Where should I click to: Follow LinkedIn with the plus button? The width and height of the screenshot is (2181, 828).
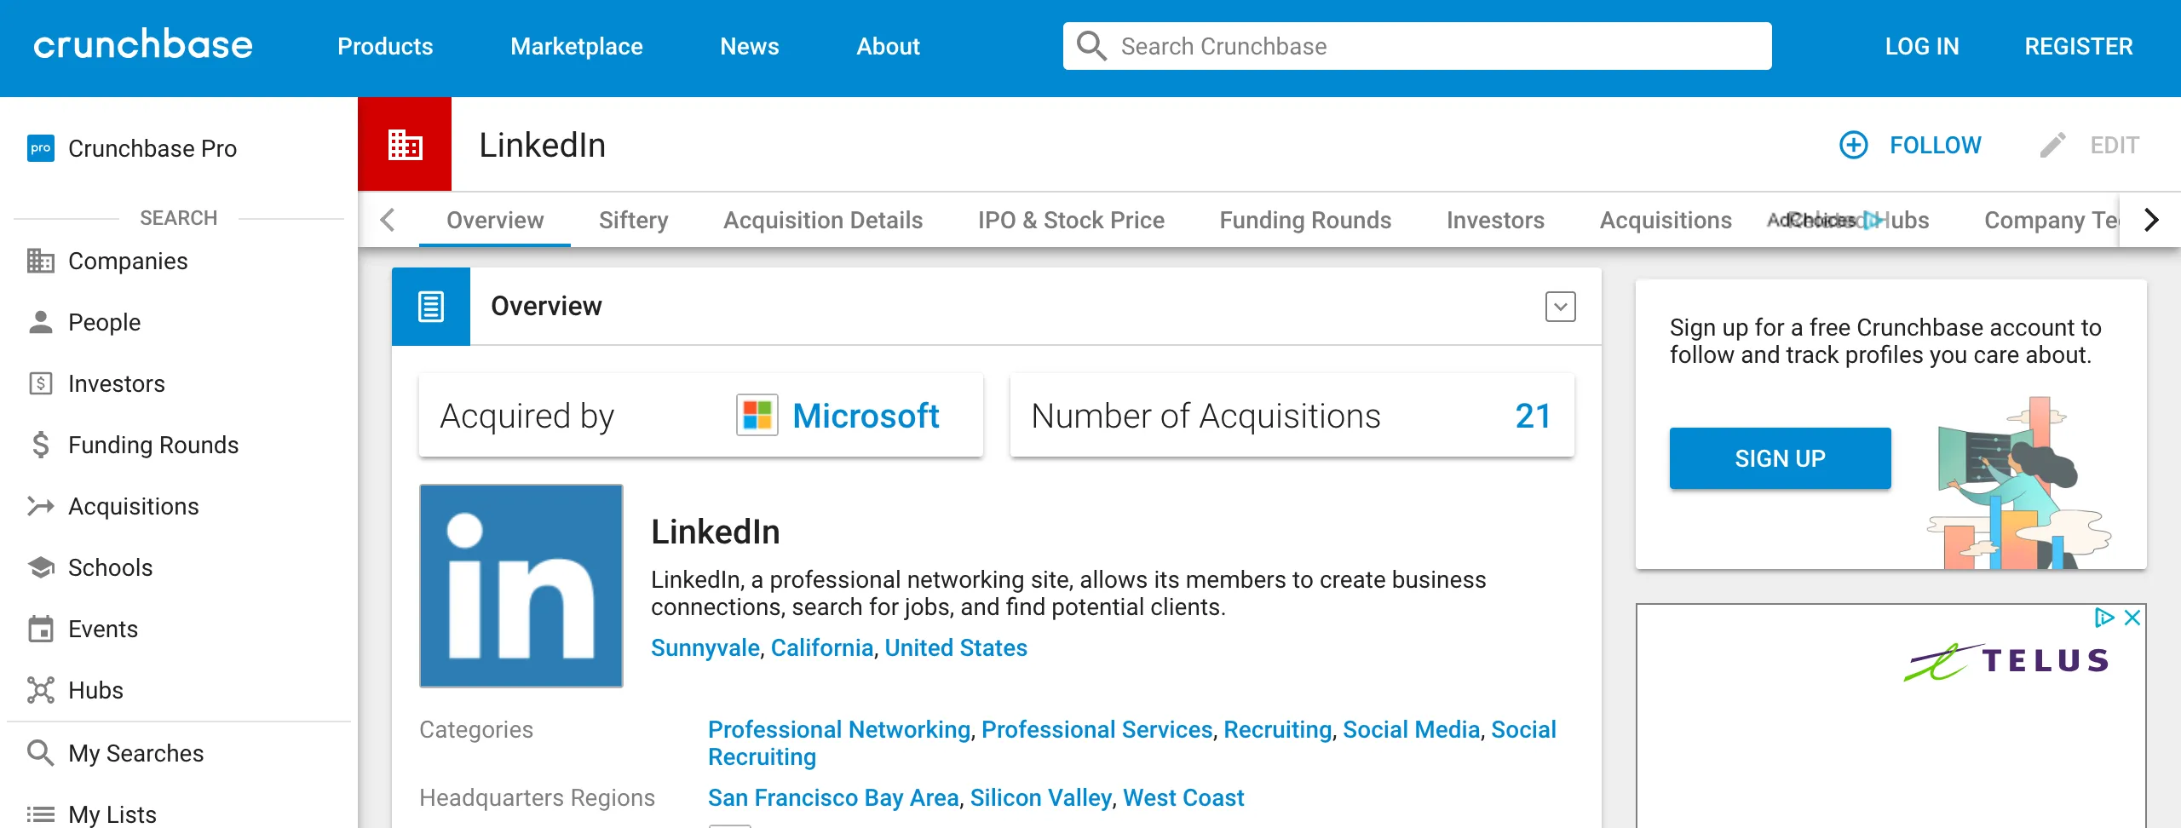click(1853, 145)
